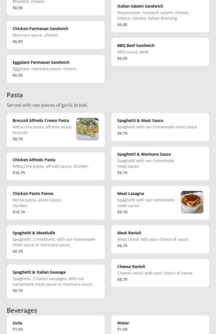216x334 pixels.
Task: Click the Meat Lasagna title text
Action: (x=130, y=194)
